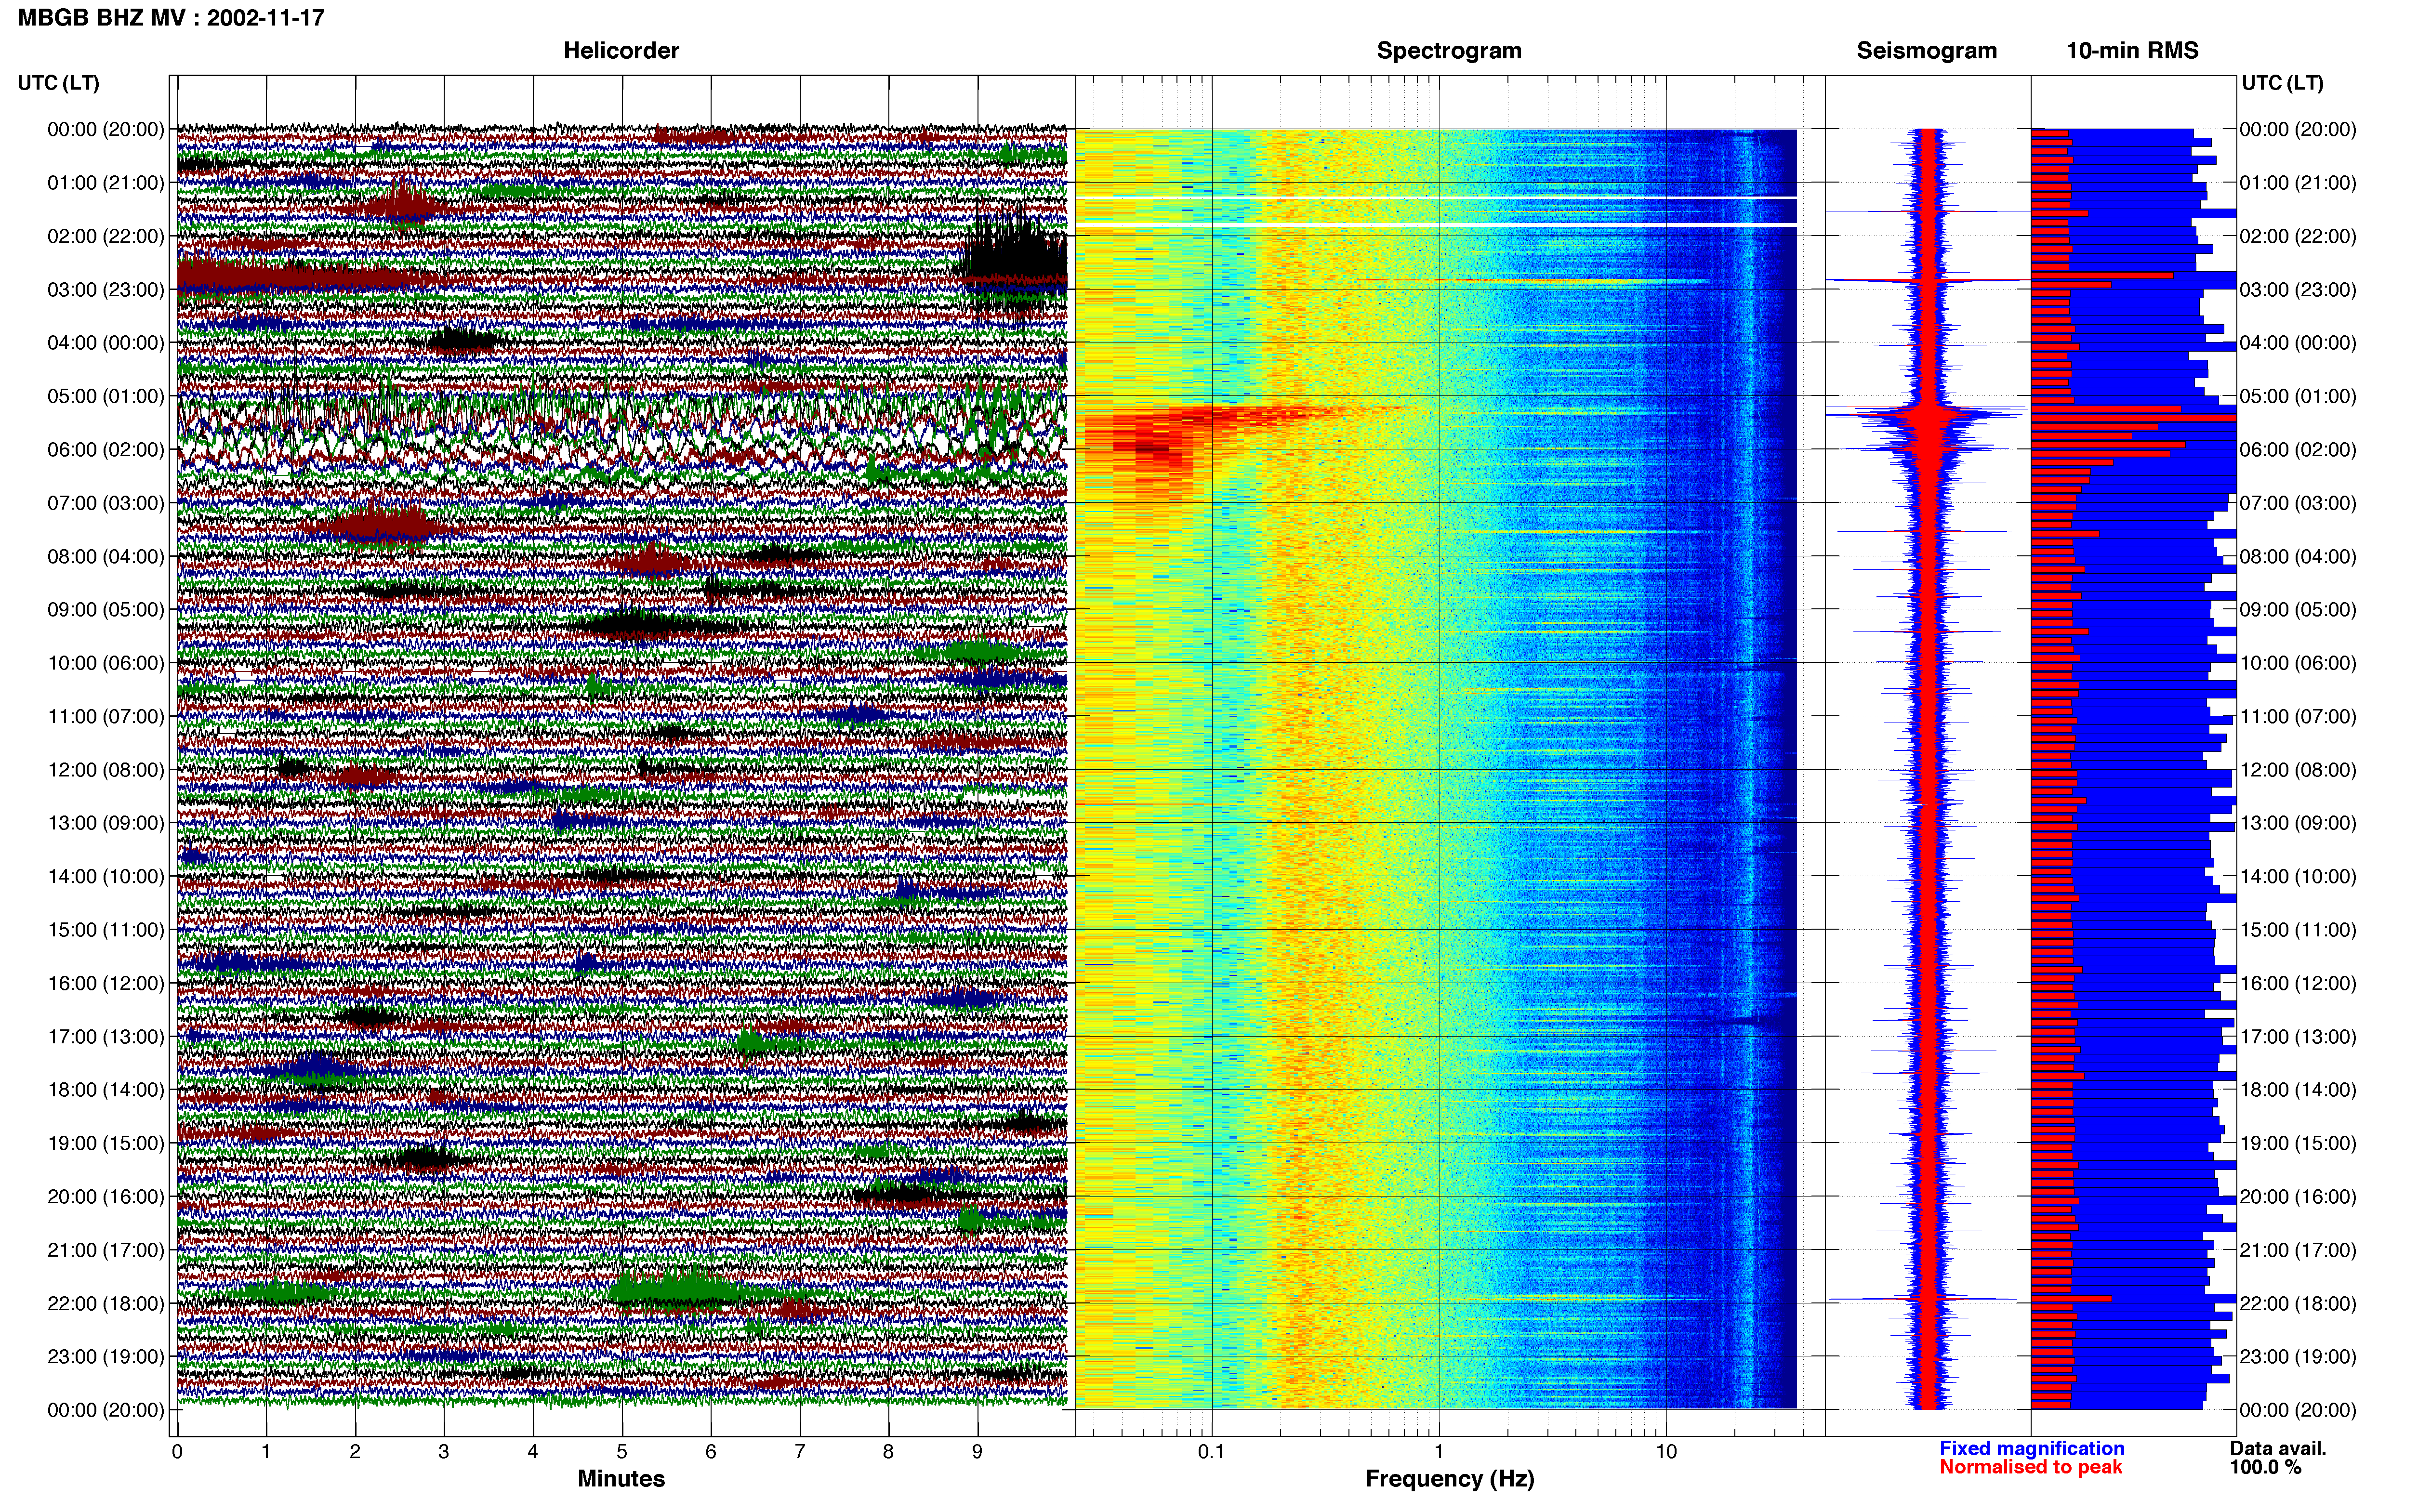Click the '10' frequency tick label
Viewport: 2418px width, 1512px height.
1666,1451
